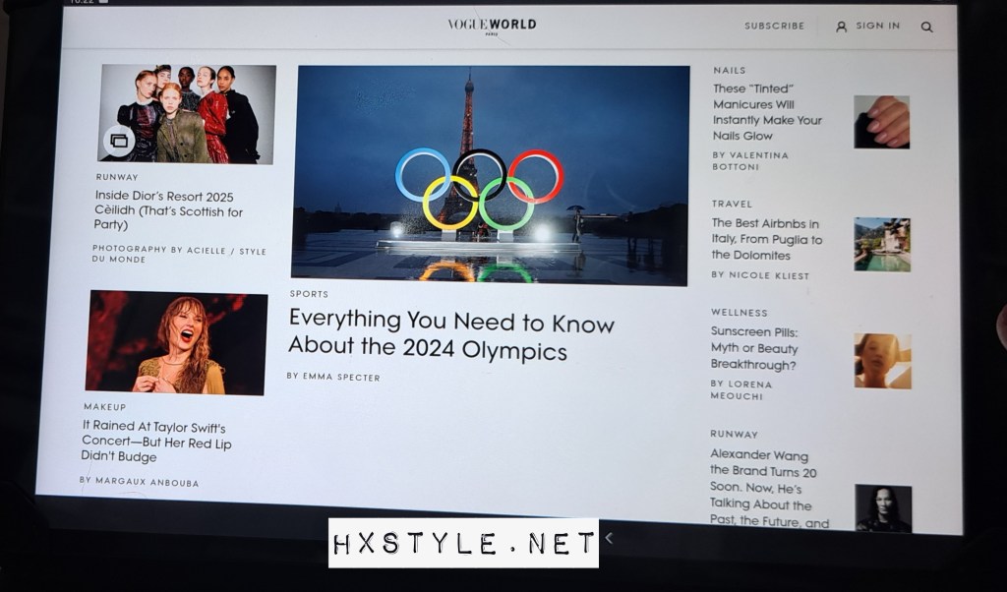Click the Vogue World logo
The height and width of the screenshot is (592, 1007).
492,26
